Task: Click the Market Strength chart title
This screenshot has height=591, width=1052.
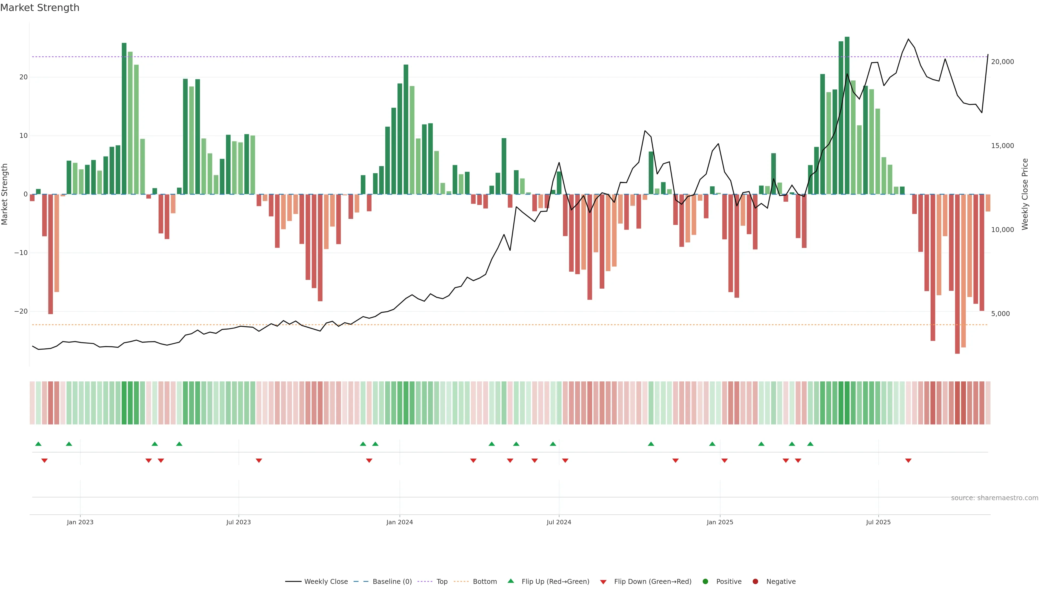Action: coord(40,8)
